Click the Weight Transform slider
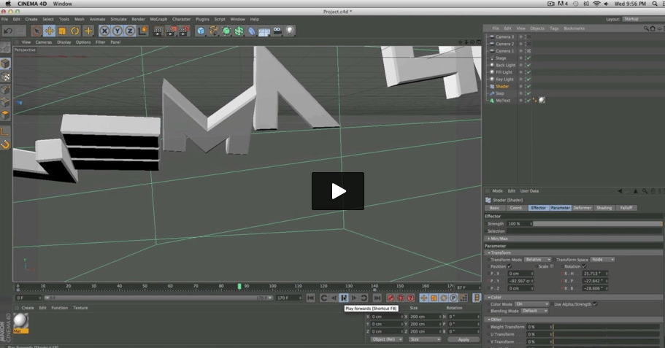 click(607, 328)
